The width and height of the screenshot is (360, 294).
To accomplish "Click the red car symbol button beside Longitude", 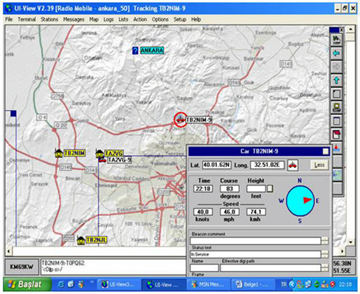I will [x=293, y=165].
